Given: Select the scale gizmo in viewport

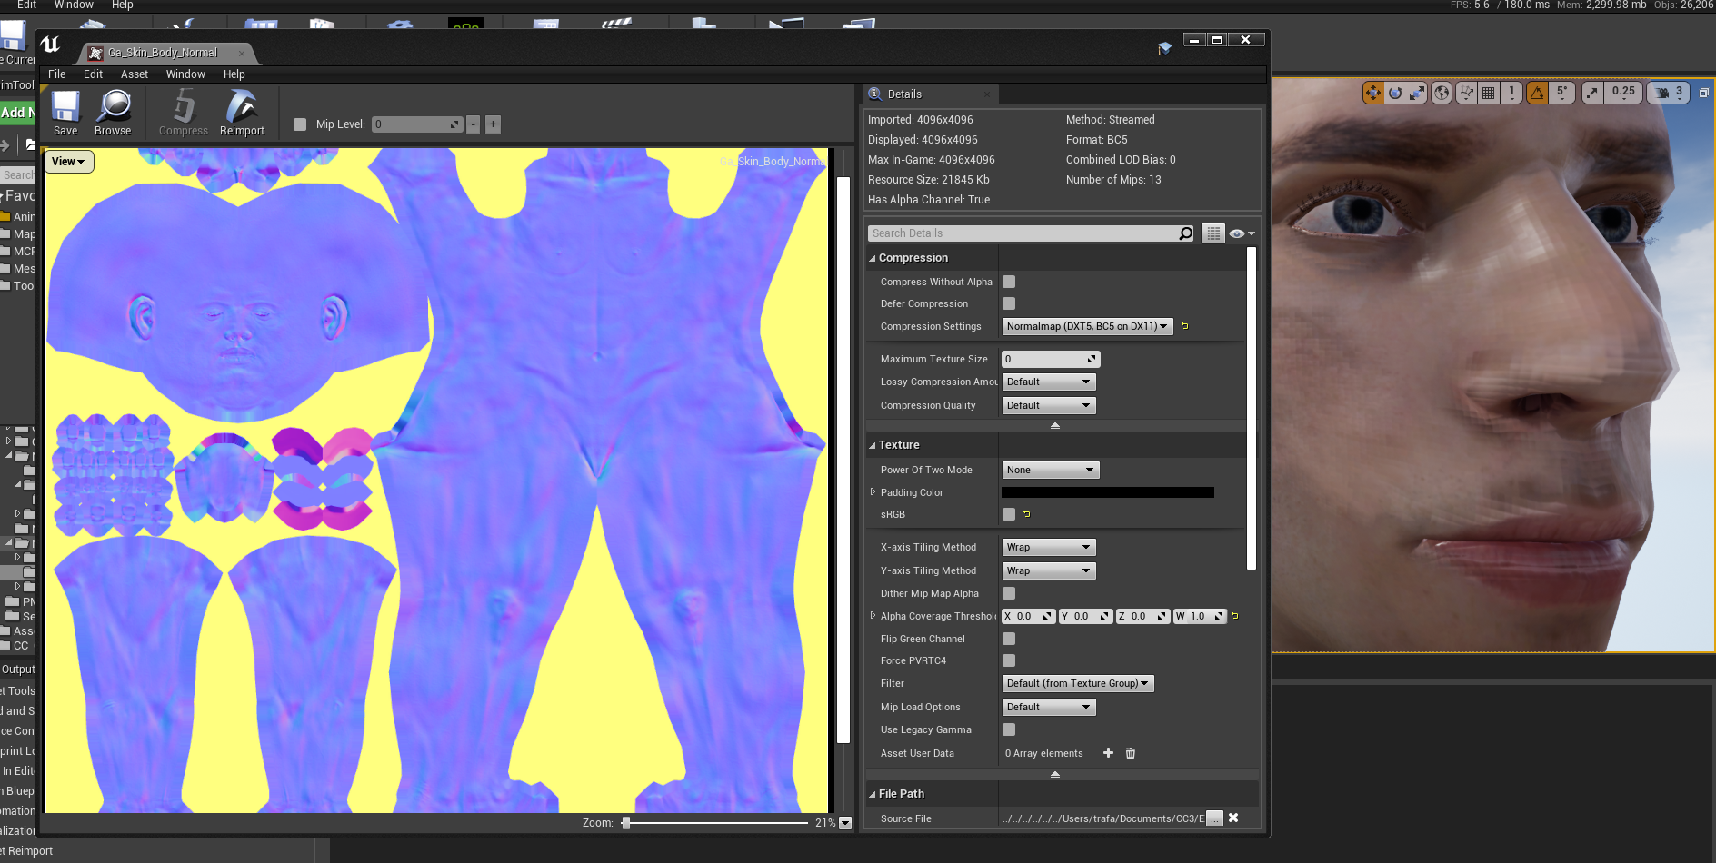Looking at the screenshot, I should click(x=1417, y=93).
